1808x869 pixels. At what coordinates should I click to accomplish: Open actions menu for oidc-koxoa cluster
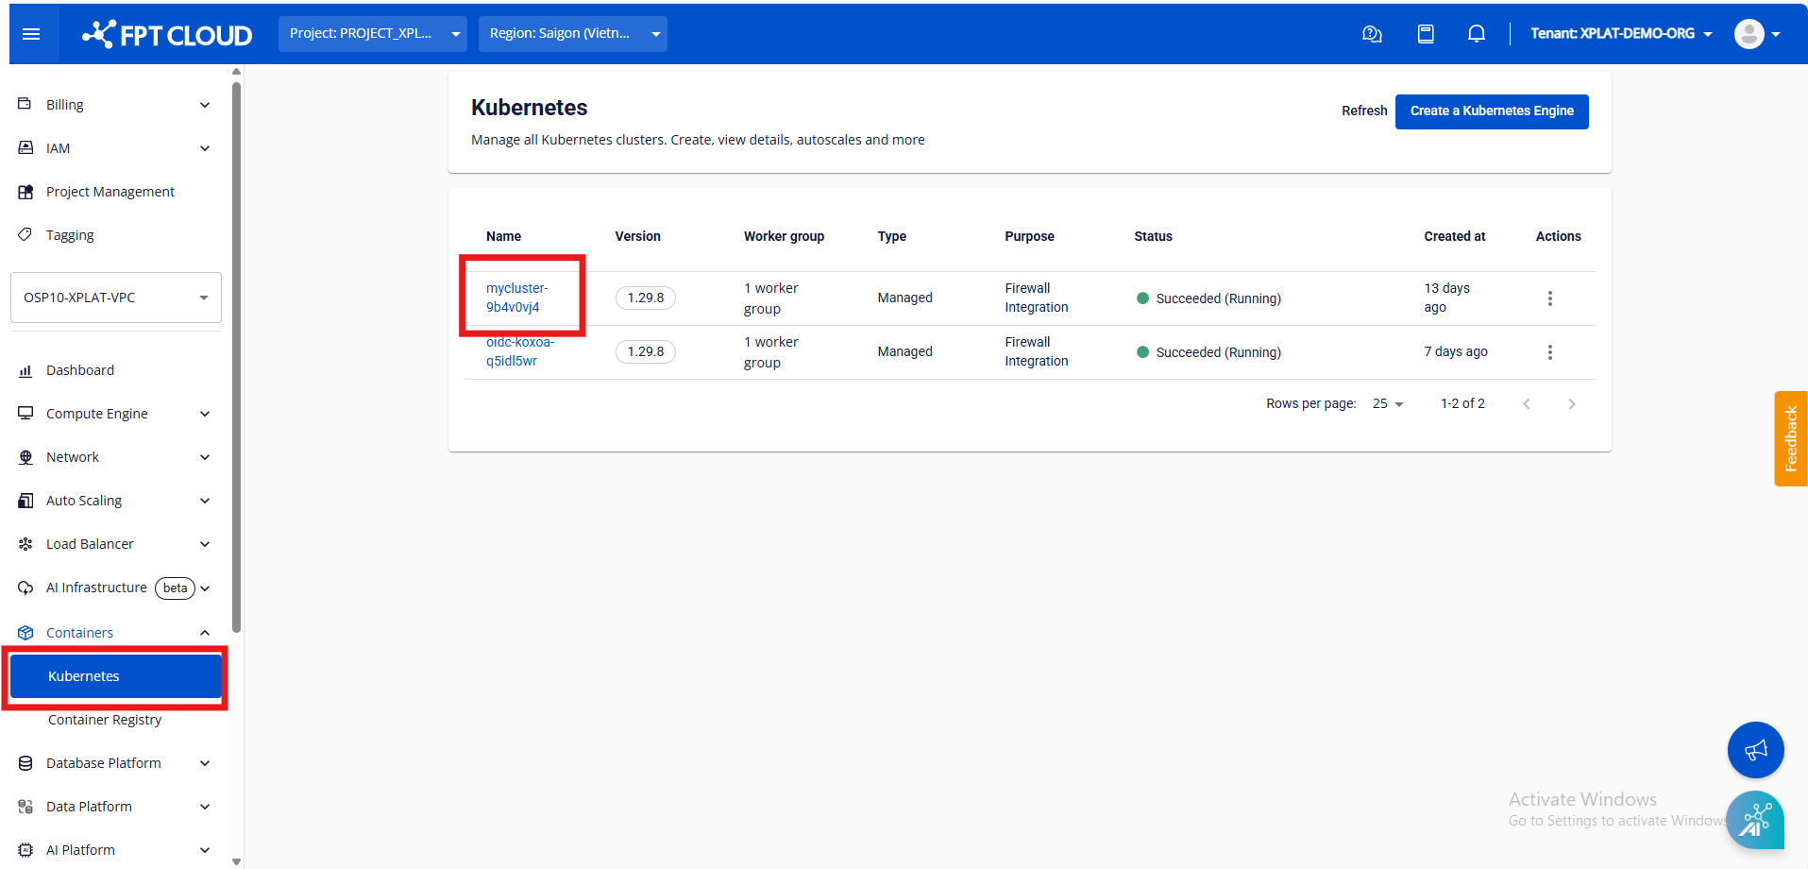pyautogui.click(x=1549, y=352)
